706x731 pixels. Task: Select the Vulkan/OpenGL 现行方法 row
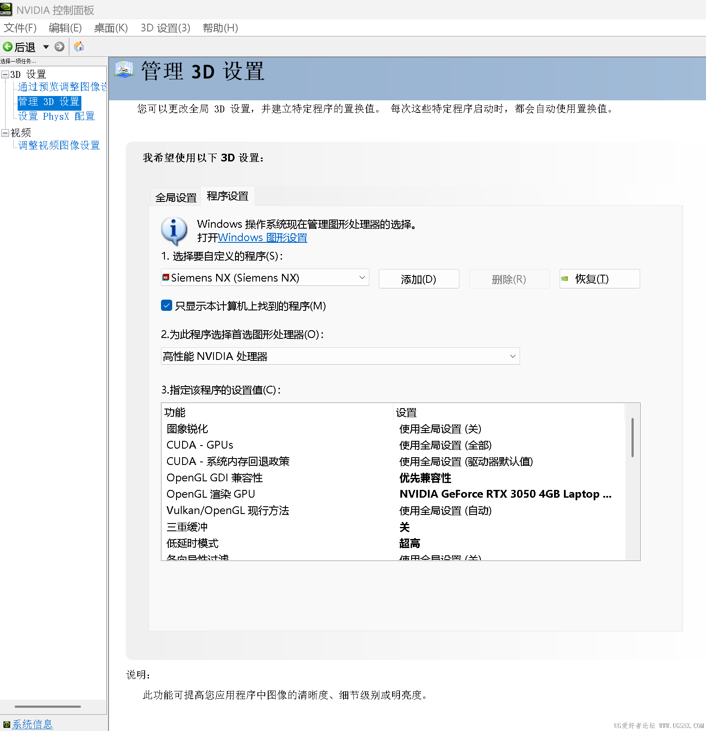tap(393, 511)
